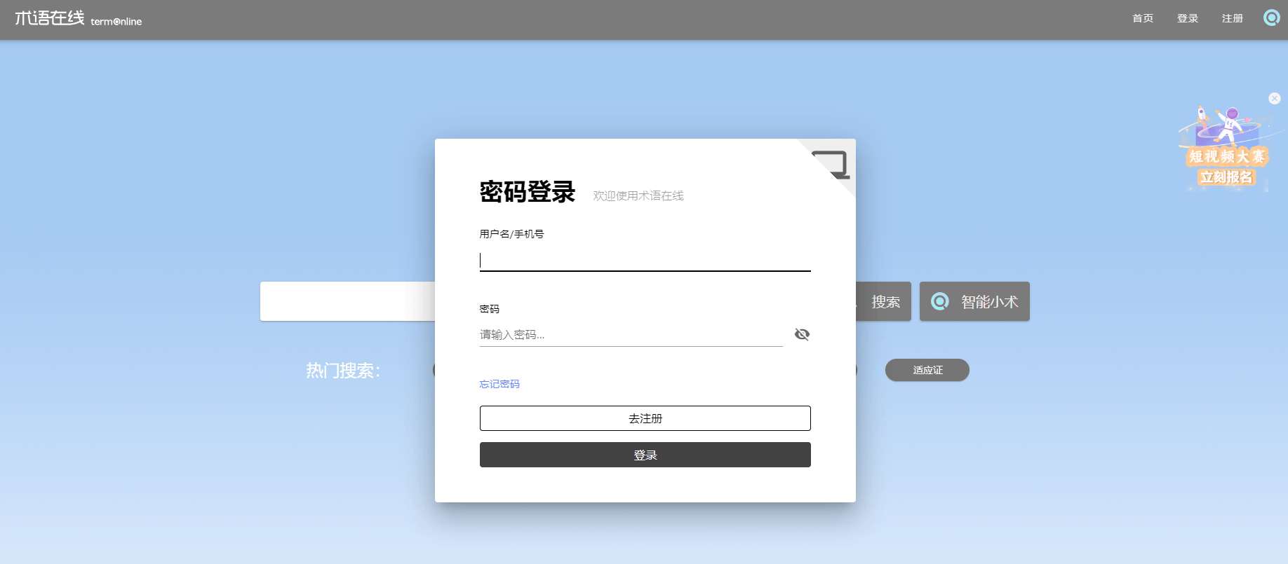Click the dark 登录 submit button
The width and height of the screenshot is (1288, 564).
[645, 455]
